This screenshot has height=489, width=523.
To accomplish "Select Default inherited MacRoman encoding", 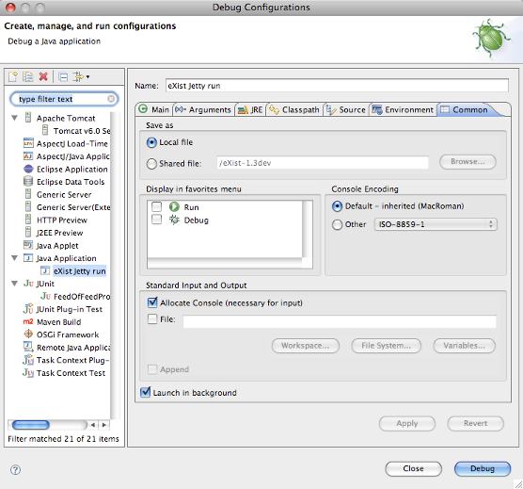I will tap(337, 206).
